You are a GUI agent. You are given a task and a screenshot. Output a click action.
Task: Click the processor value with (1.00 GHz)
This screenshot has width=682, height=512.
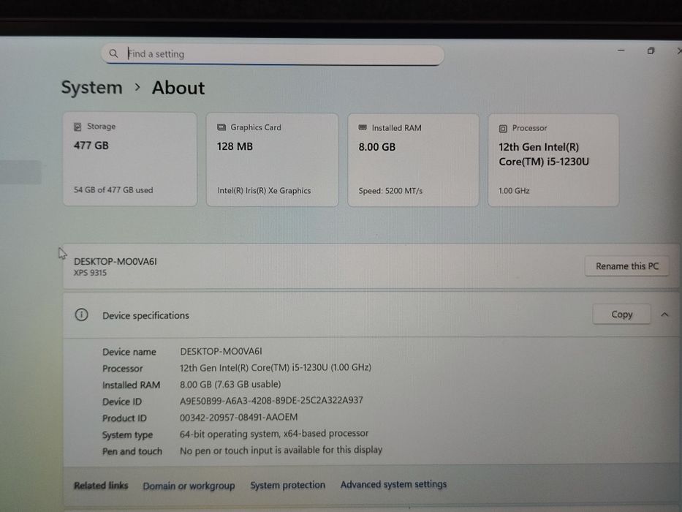pyautogui.click(x=276, y=367)
